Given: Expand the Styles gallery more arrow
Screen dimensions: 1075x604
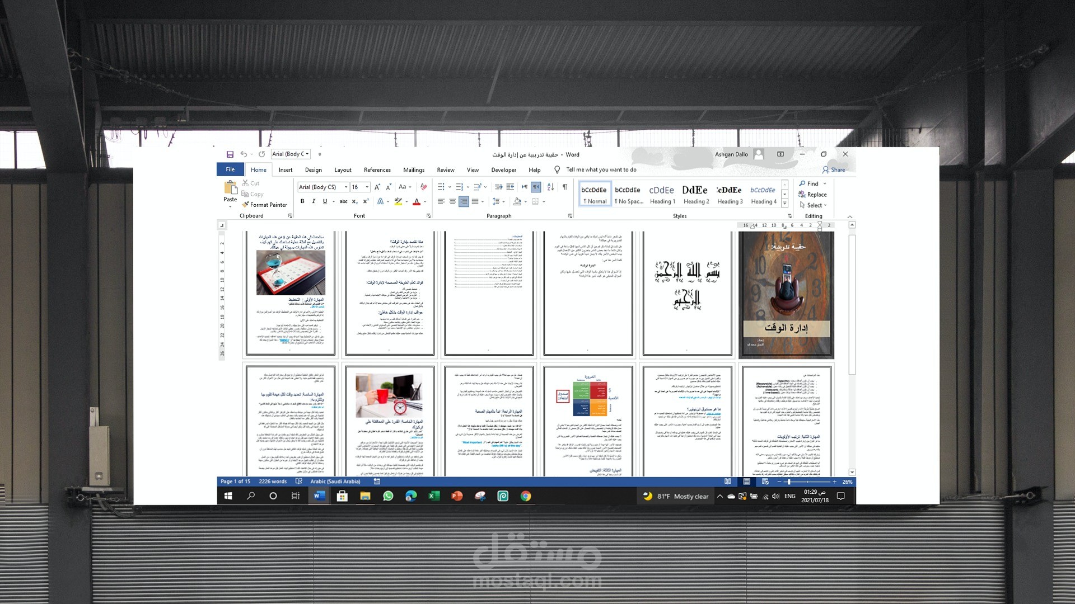Looking at the screenshot, I should [x=784, y=204].
